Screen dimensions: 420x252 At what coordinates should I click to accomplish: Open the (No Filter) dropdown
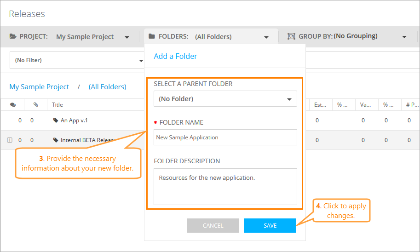141,60
